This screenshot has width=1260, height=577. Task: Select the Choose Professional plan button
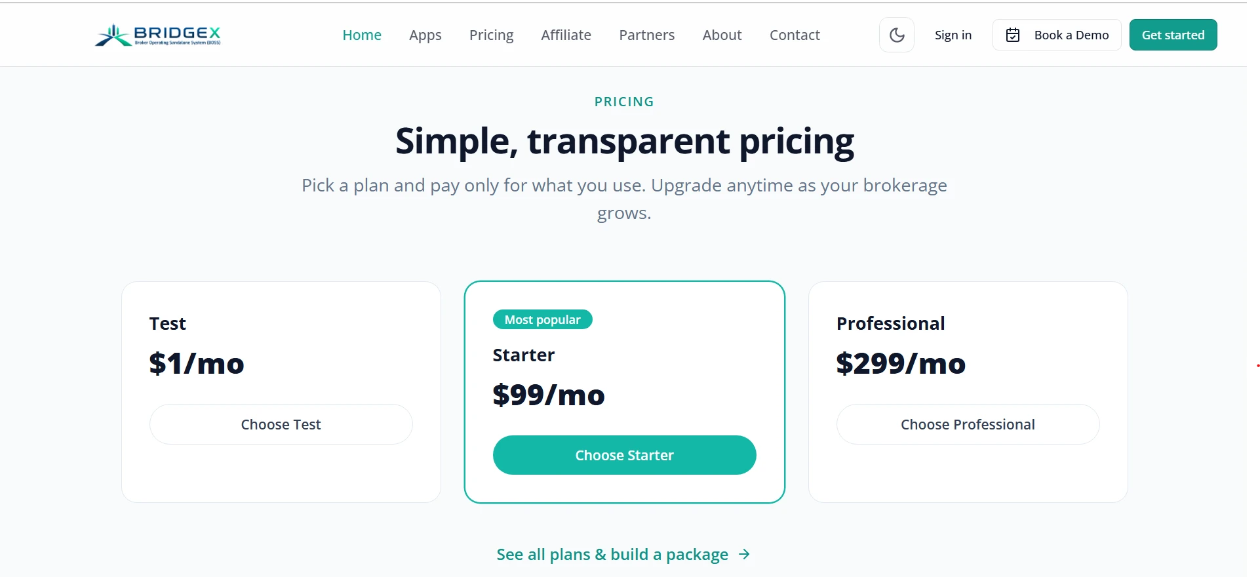[x=968, y=424]
